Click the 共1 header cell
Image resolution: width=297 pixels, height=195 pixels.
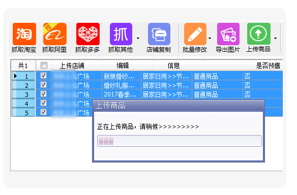pos(23,65)
